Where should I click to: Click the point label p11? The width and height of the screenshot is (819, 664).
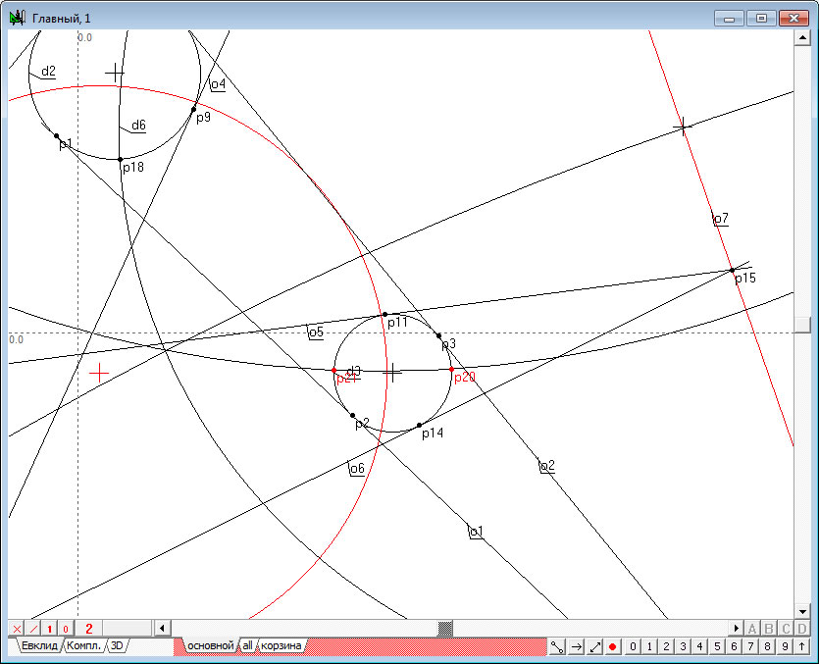pyautogui.click(x=397, y=323)
